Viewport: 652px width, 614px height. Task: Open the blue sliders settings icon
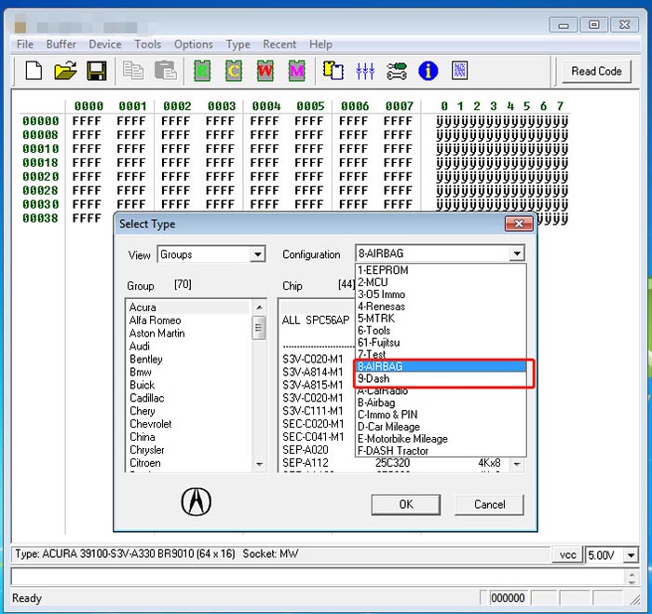(x=365, y=71)
